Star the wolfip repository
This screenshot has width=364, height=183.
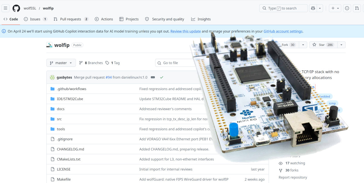[x=322, y=45]
